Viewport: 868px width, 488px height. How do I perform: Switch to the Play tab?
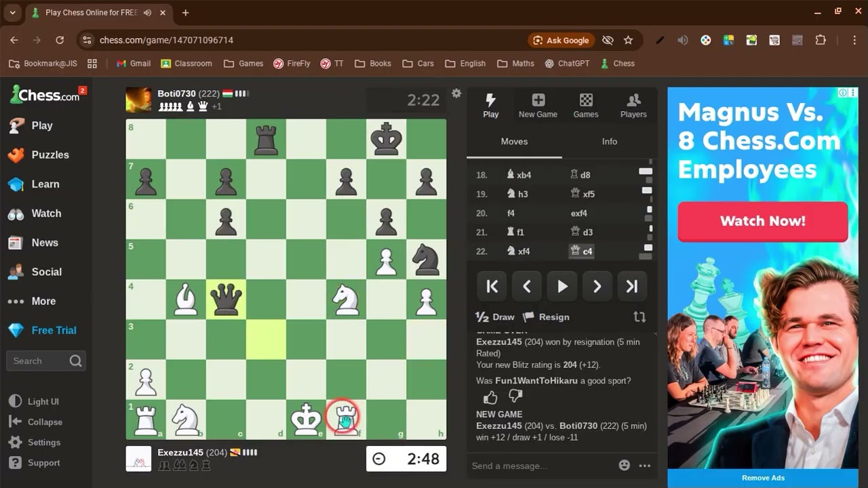[x=491, y=105]
